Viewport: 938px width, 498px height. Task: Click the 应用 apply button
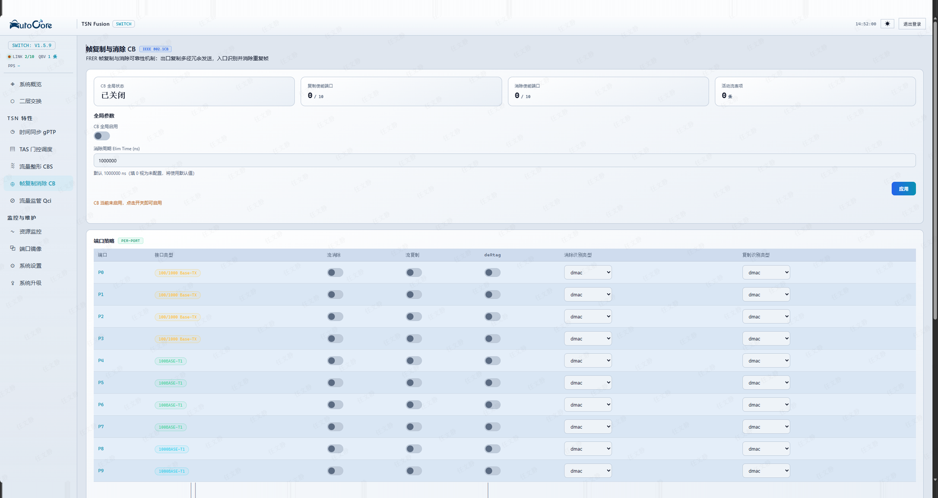click(904, 189)
